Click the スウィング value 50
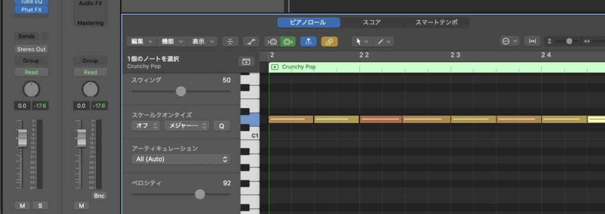605x214 pixels. coord(226,80)
